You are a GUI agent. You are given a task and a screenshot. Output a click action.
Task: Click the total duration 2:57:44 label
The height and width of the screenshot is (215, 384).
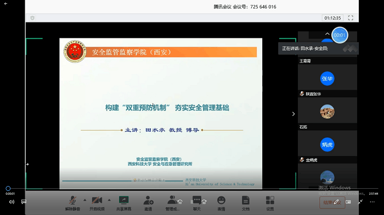tap(374, 194)
